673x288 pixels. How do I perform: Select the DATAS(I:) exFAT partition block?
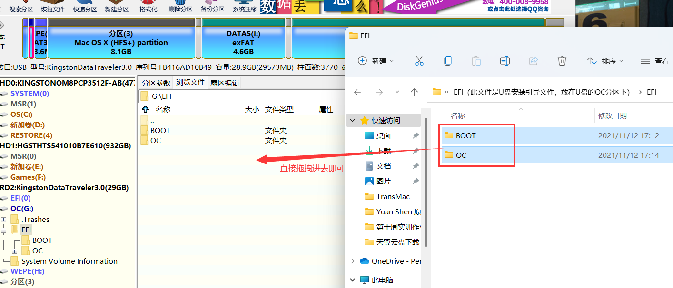(x=243, y=43)
